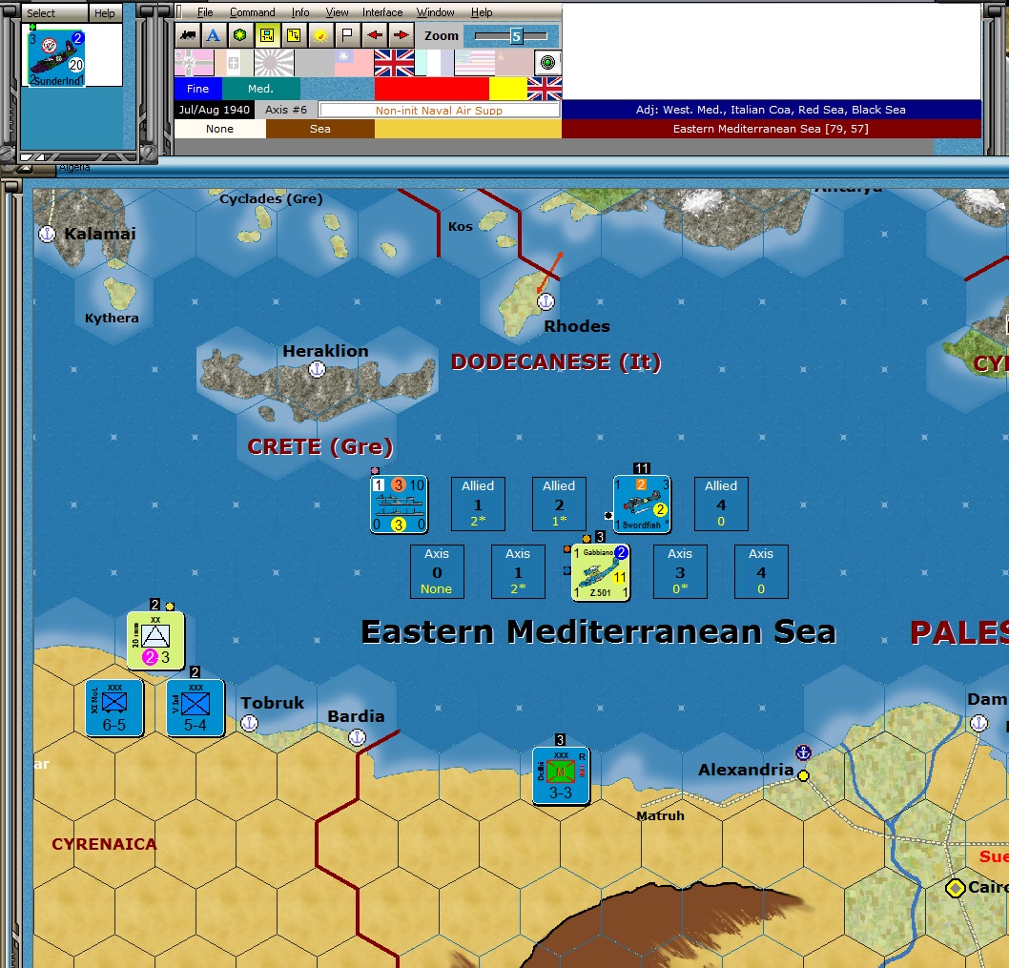
Task: Select the 3-3 unit counter near Matruh
Action: click(561, 775)
